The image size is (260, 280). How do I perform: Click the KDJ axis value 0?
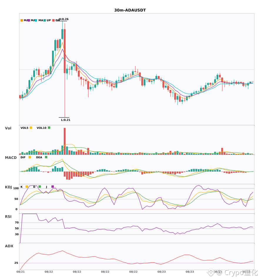[16, 209]
